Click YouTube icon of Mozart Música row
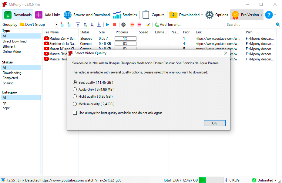The width and height of the screenshot is (282, 183). pyautogui.click(x=46, y=49)
